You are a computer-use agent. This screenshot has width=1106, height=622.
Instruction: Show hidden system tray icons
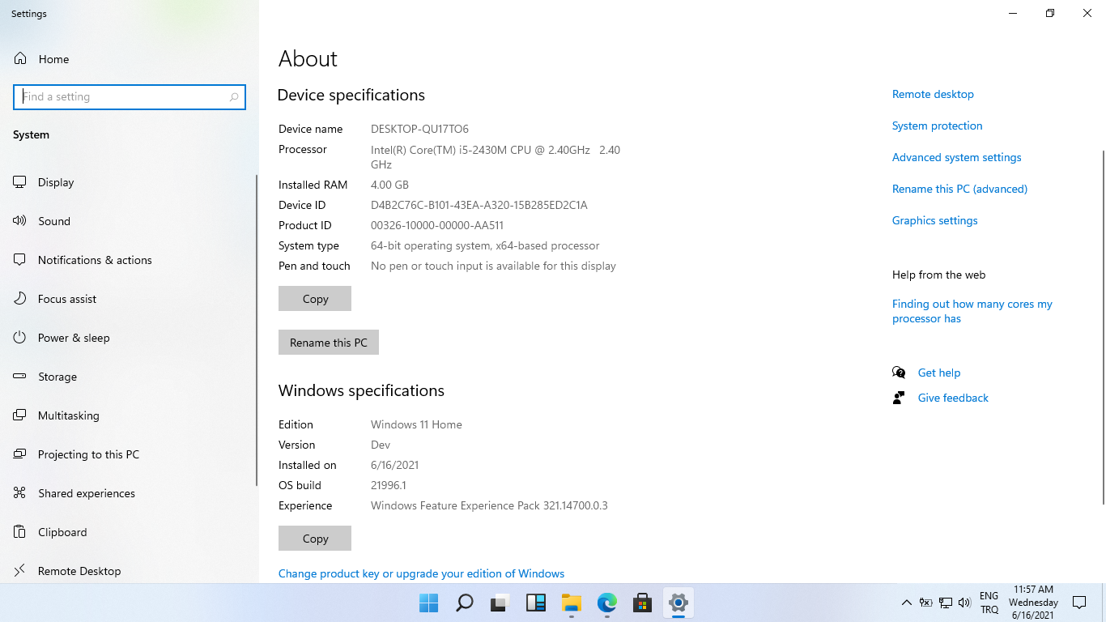pyautogui.click(x=907, y=603)
